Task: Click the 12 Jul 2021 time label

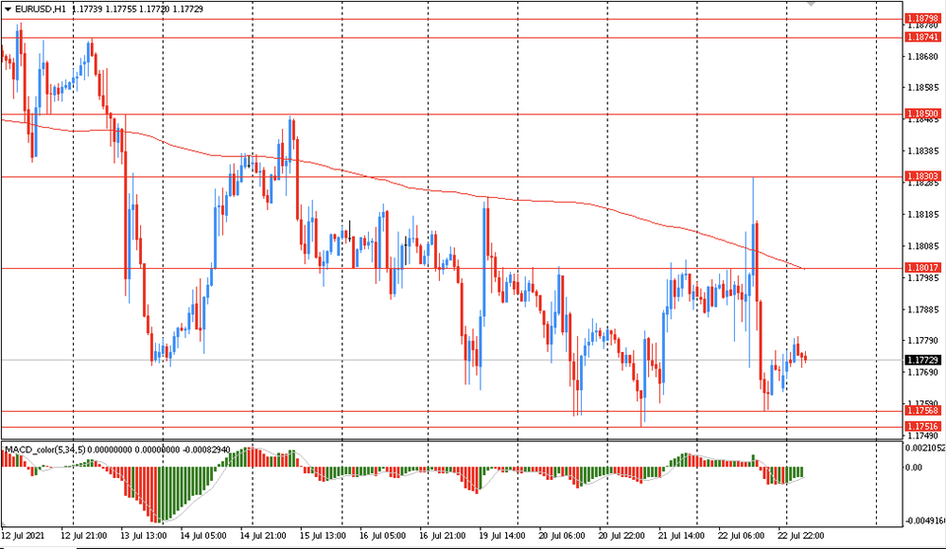Action: click(23, 536)
